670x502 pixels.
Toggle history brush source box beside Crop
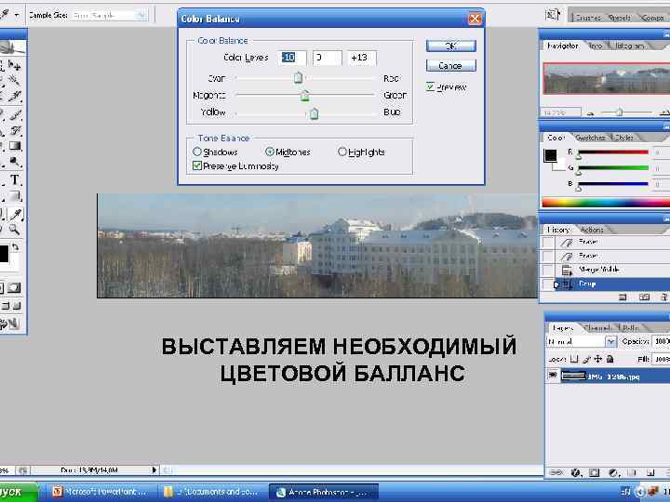[x=548, y=284]
